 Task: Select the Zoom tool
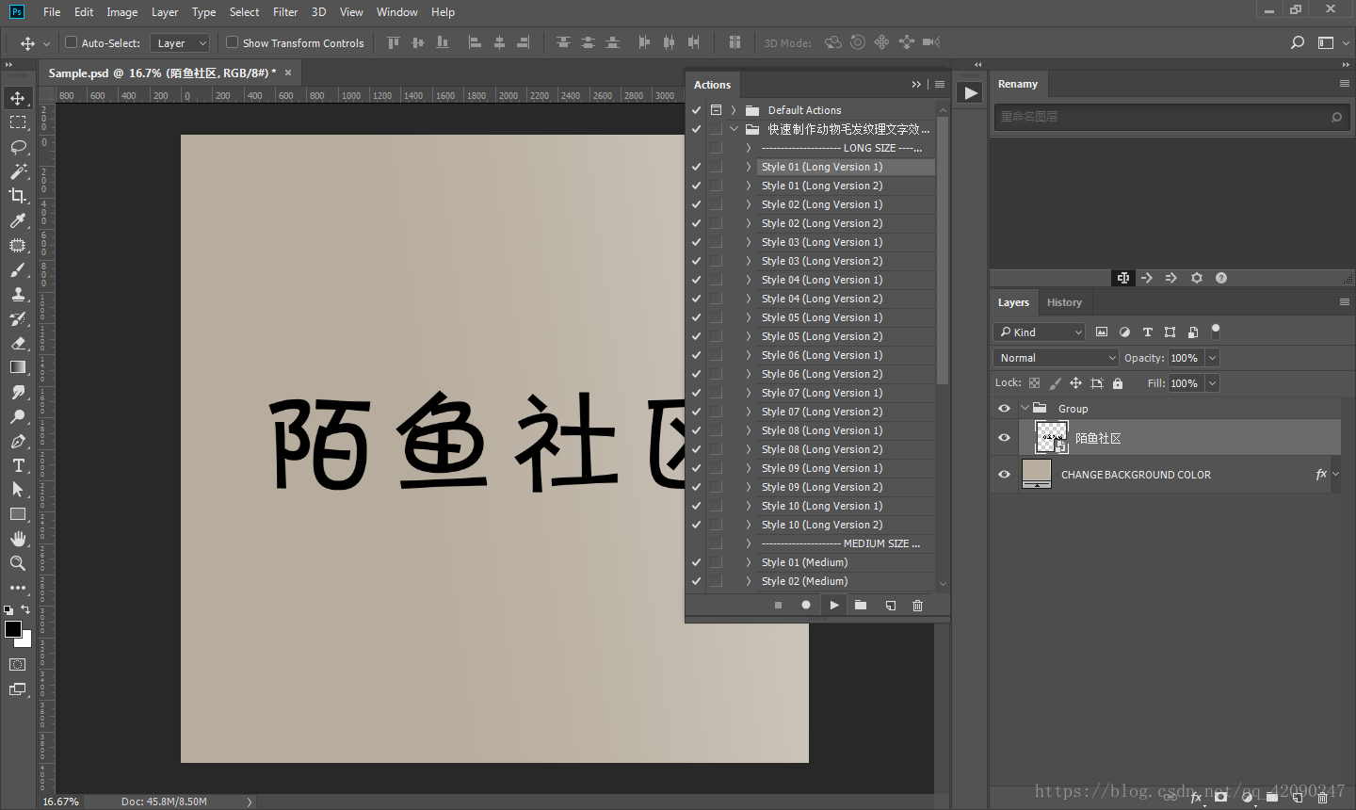(x=18, y=563)
